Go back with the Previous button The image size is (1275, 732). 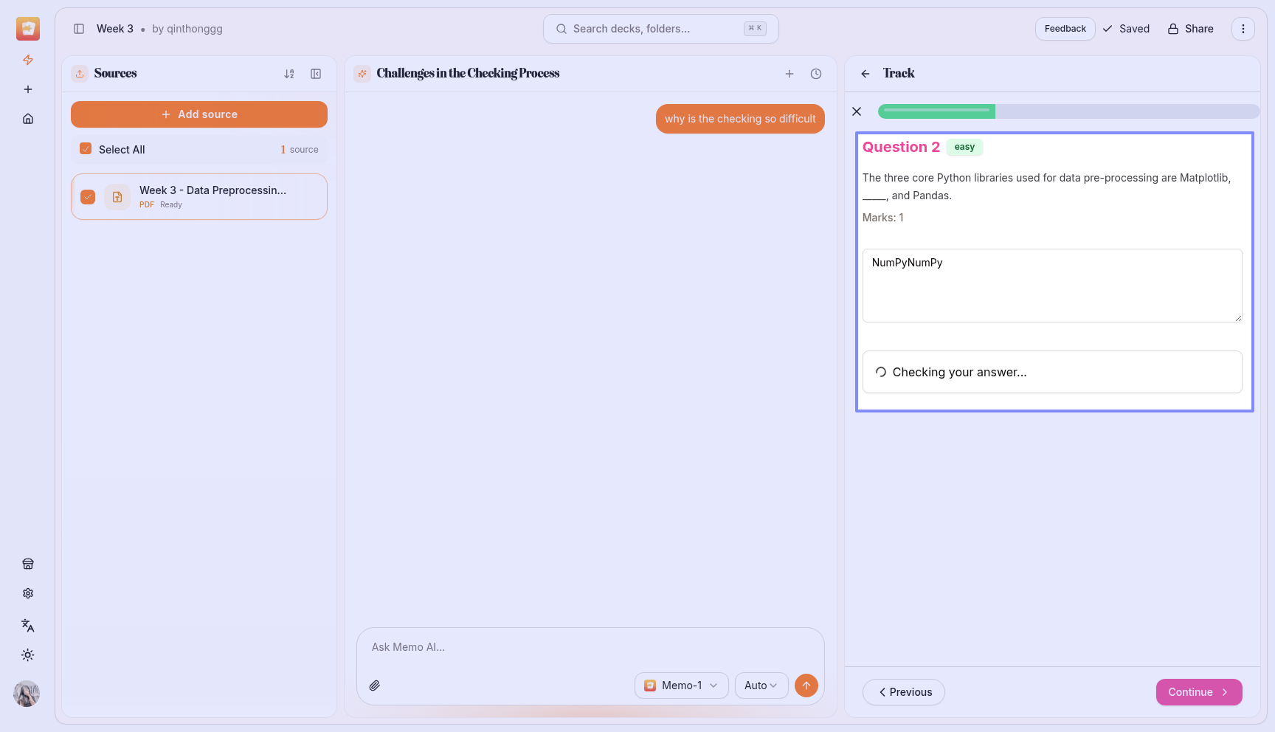point(903,692)
